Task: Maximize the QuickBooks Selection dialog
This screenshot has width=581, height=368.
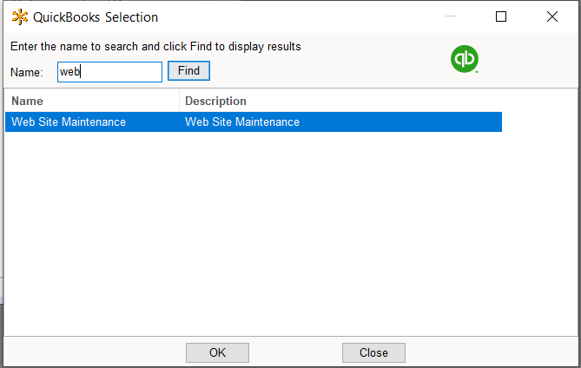Action: click(x=501, y=16)
